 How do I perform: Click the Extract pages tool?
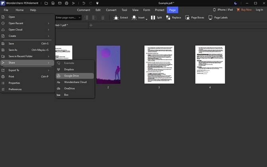pos(121,17)
